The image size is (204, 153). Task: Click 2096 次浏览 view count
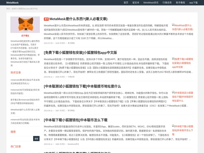click(60, 77)
